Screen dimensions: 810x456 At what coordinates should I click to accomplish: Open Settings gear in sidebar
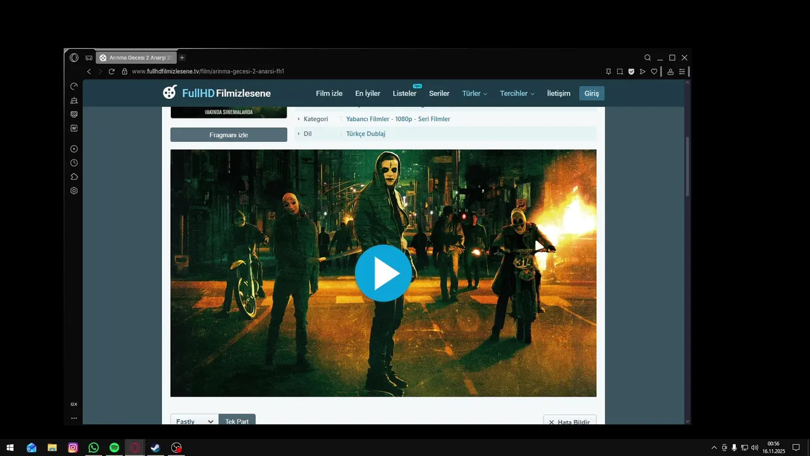(74, 191)
